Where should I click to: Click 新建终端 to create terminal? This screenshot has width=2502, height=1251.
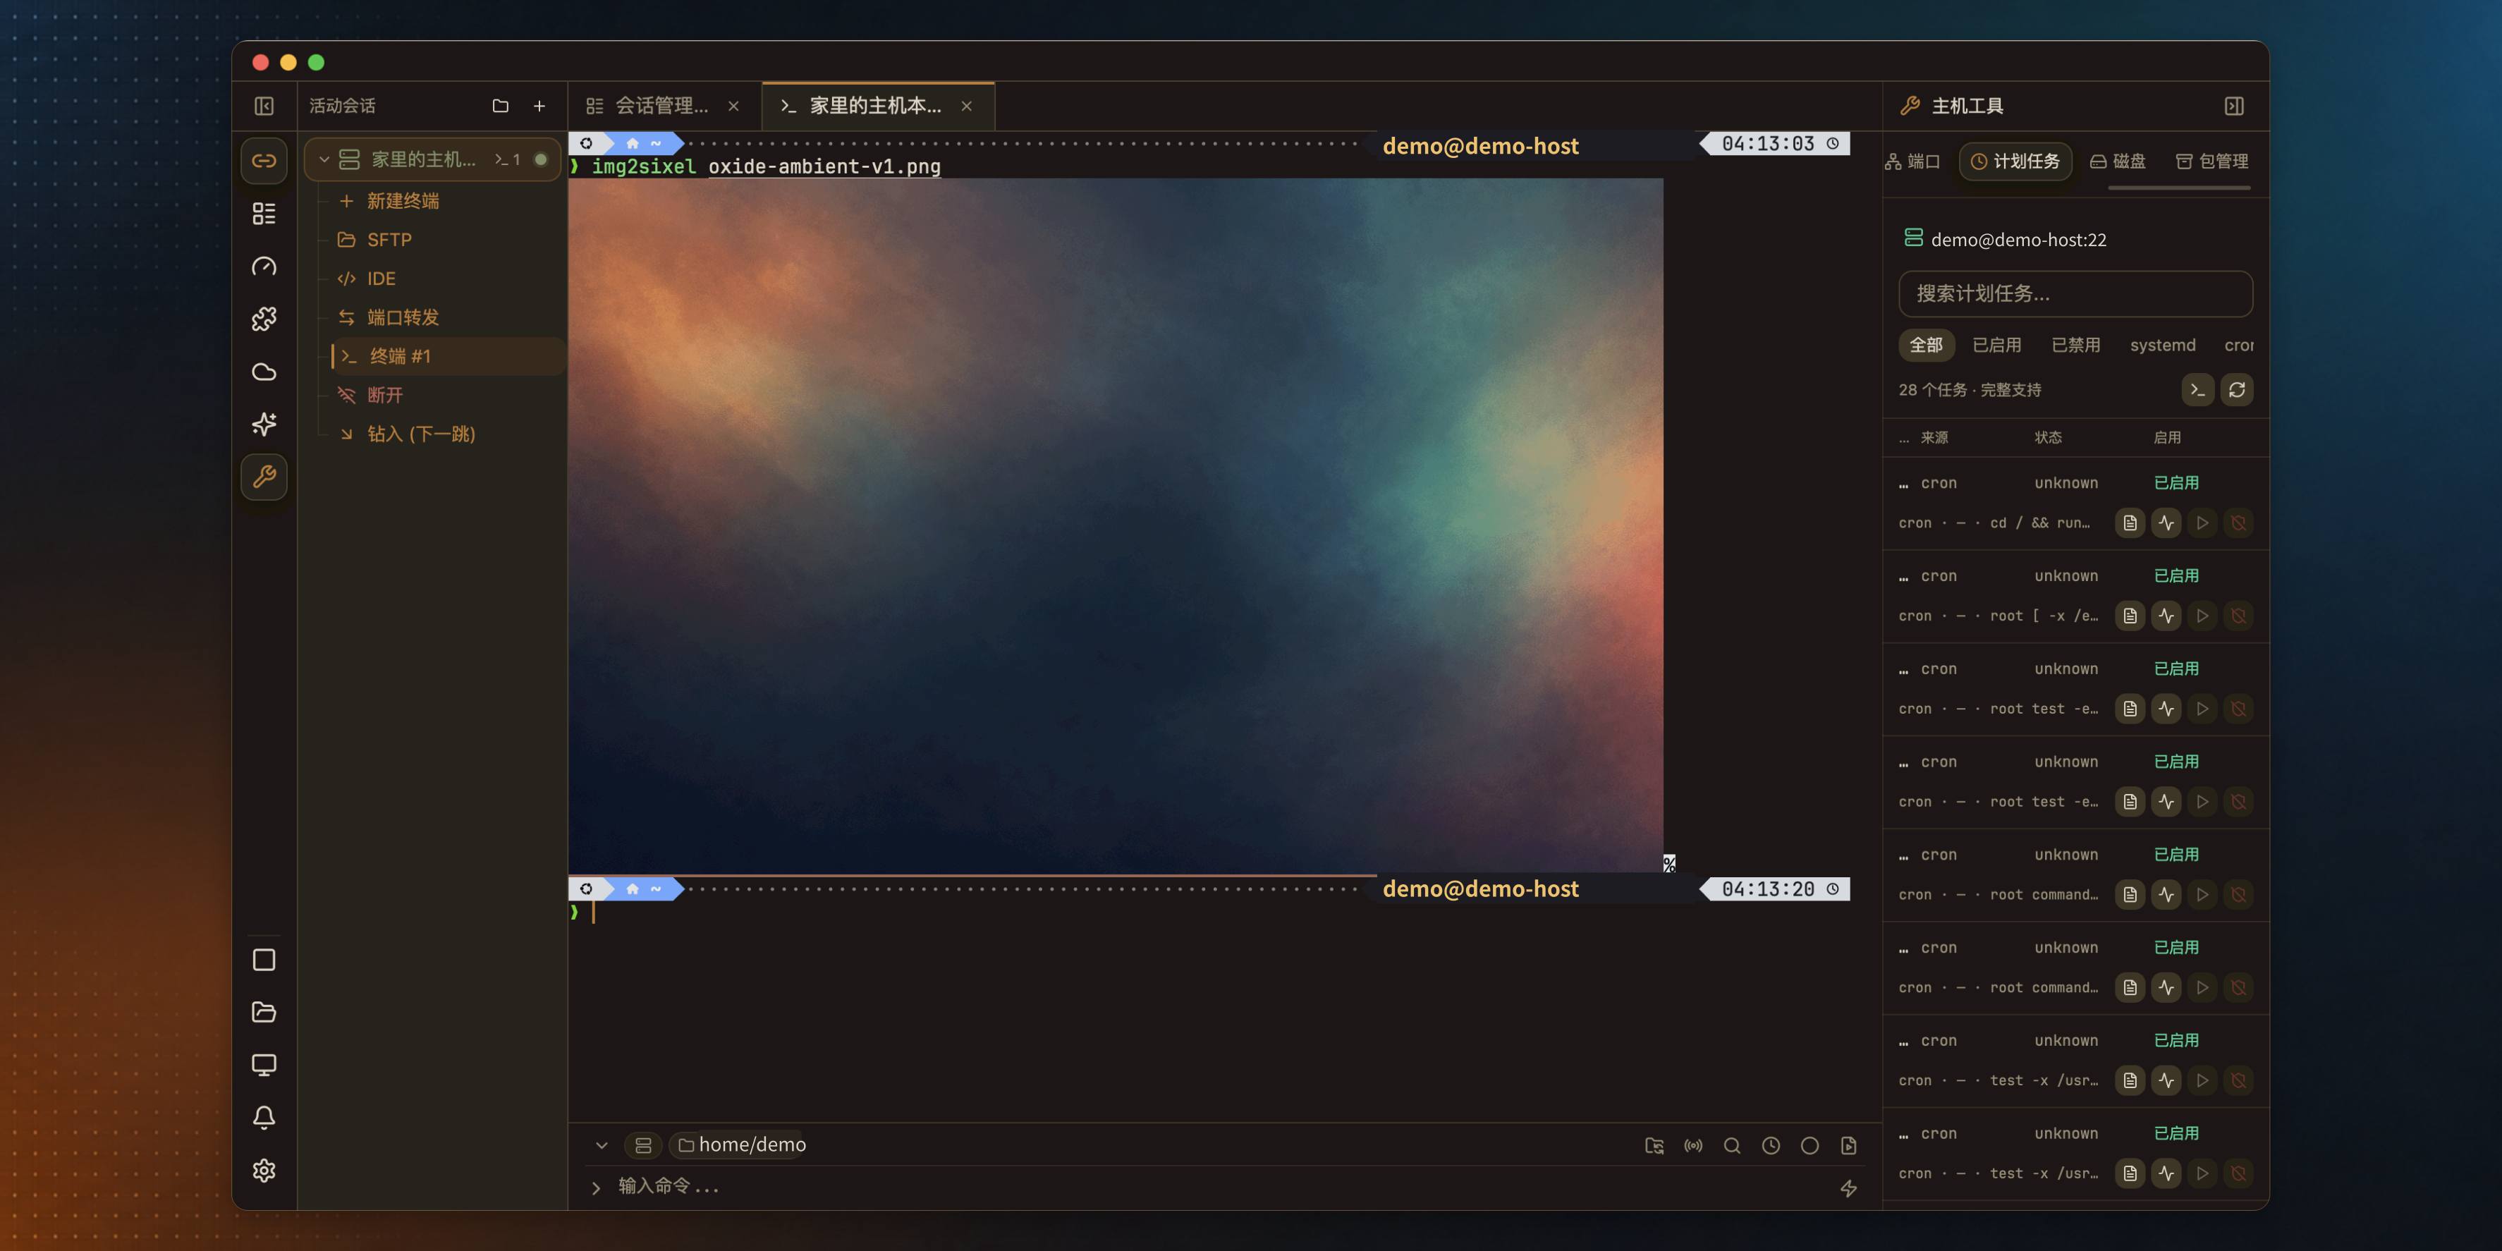403,201
